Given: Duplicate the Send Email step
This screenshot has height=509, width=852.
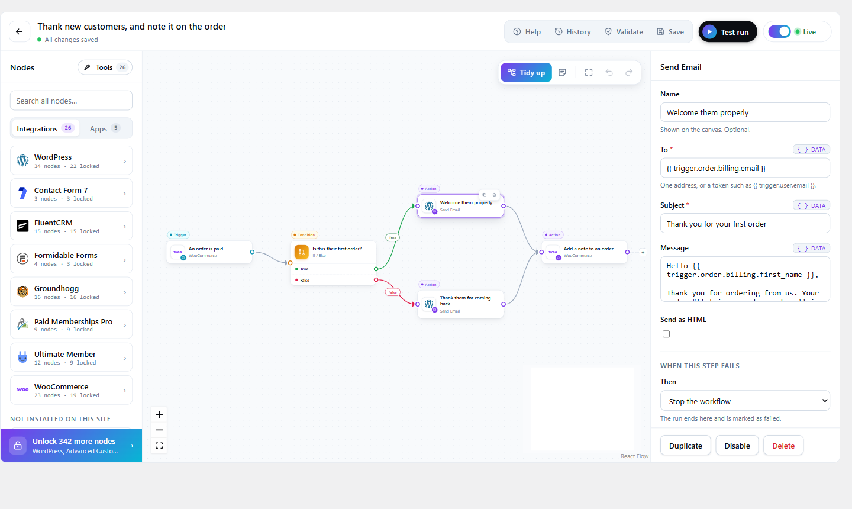Looking at the screenshot, I should (686, 446).
